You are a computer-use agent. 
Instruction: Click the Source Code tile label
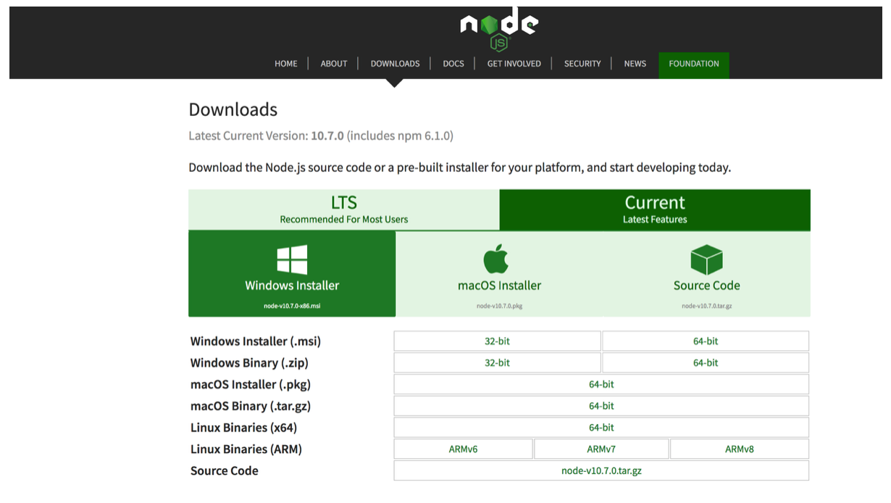click(707, 286)
